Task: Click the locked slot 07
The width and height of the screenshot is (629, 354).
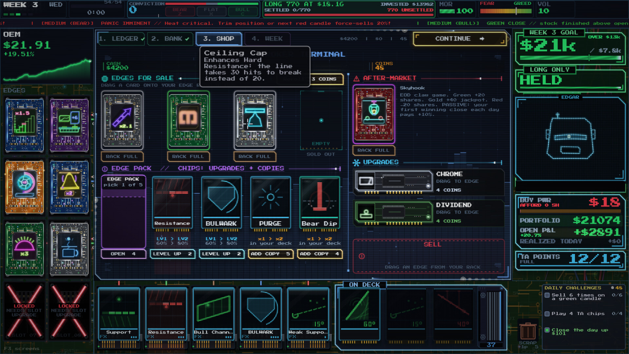Action: (25, 311)
